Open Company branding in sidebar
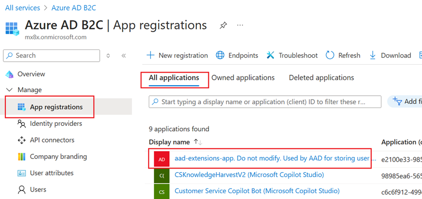 click(x=59, y=156)
